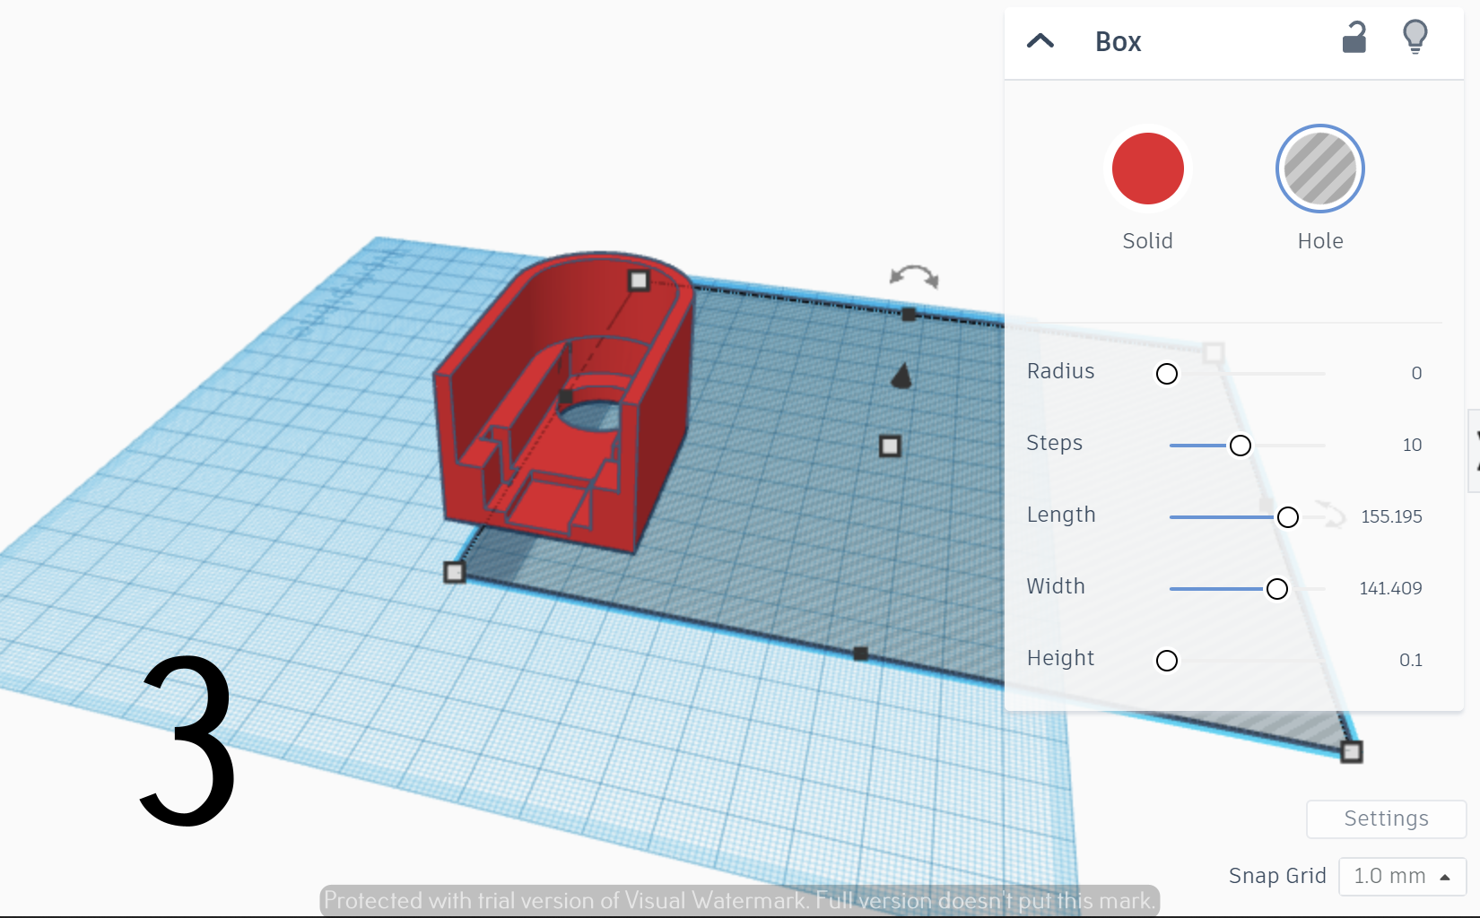Image resolution: width=1480 pixels, height=918 pixels.
Task: Open the workplane Settings
Action: pos(1386,818)
